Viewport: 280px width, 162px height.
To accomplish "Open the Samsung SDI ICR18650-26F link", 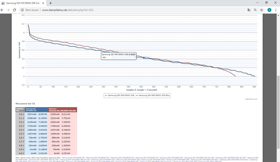I will pyautogui.click(x=171, y=158).
